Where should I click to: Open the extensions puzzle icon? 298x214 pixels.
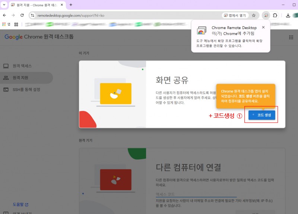275,15
